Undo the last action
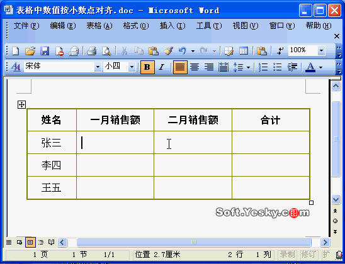Screen dimensions: 345x264 pos(183,51)
